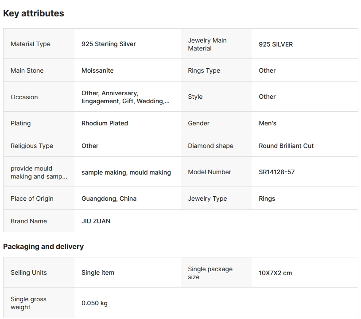Click the 0.050 kg gross weight value
This screenshot has width=361, height=319.
click(x=94, y=303)
